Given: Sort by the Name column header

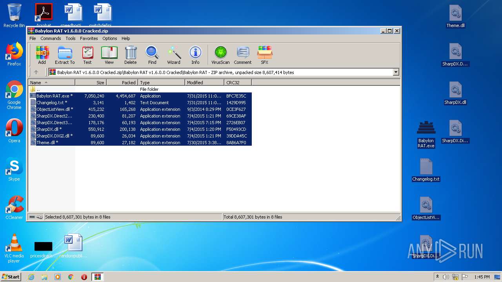Looking at the screenshot, I should click(x=51, y=83).
